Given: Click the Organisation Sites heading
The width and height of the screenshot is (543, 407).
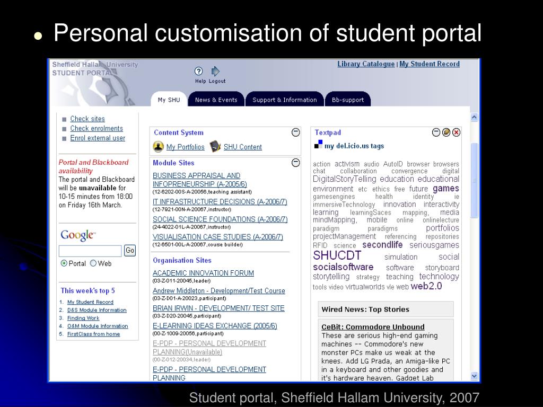Looking at the screenshot, I should pyautogui.click(x=182, y=260).
